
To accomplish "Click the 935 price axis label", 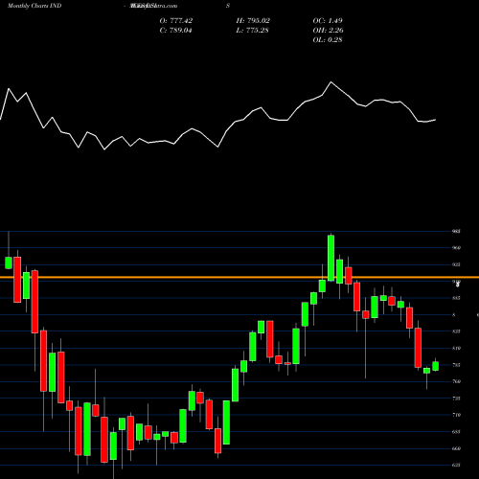I will click(x=456, y=264).
